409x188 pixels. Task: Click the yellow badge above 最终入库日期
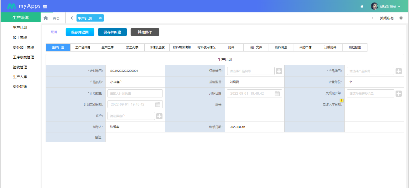tap(342, 100)
